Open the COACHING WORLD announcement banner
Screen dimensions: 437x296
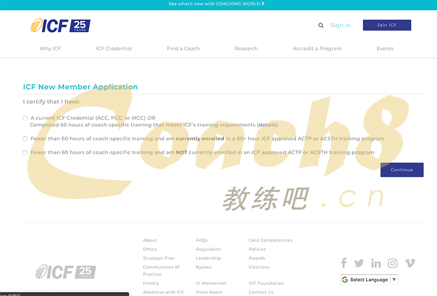tap(216, 4)
